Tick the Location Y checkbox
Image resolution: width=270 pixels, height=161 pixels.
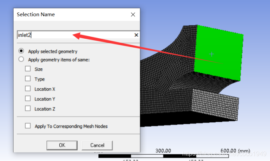click(x=28, y=98)
